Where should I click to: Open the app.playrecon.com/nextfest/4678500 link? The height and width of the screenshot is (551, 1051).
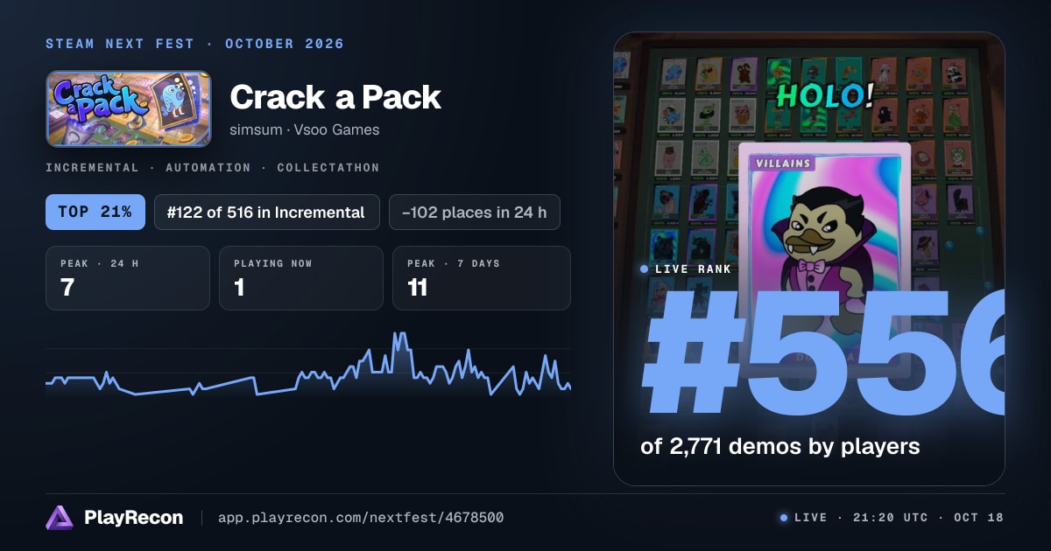(360, 518)
